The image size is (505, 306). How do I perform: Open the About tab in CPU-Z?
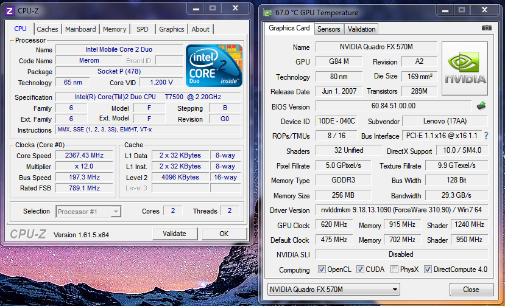point(200,29)
